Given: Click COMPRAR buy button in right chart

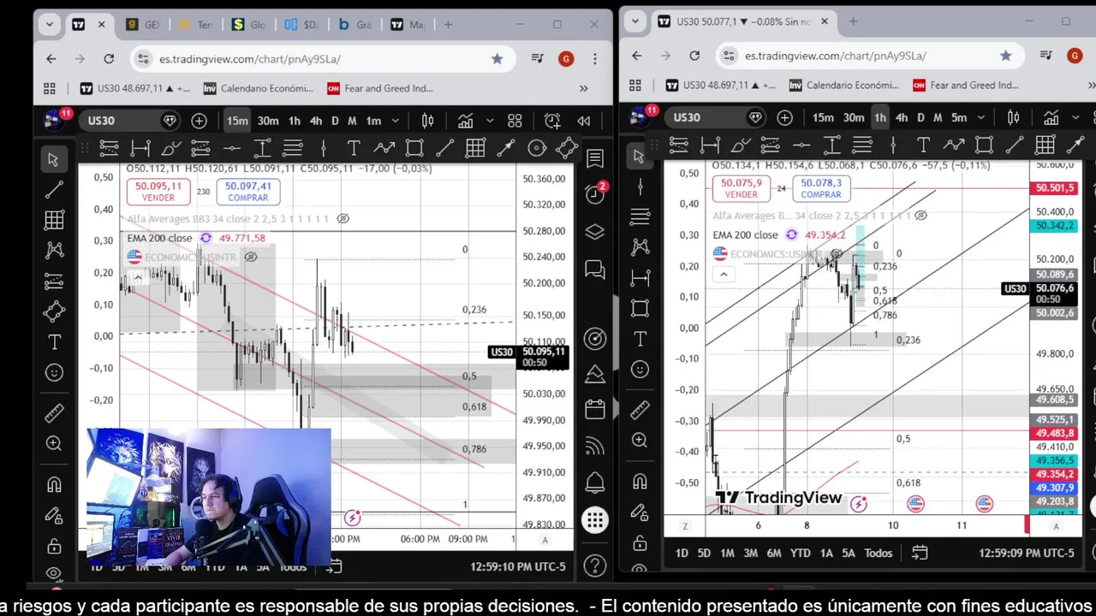Looking at the screenshot, I should (x=821, y=188).
